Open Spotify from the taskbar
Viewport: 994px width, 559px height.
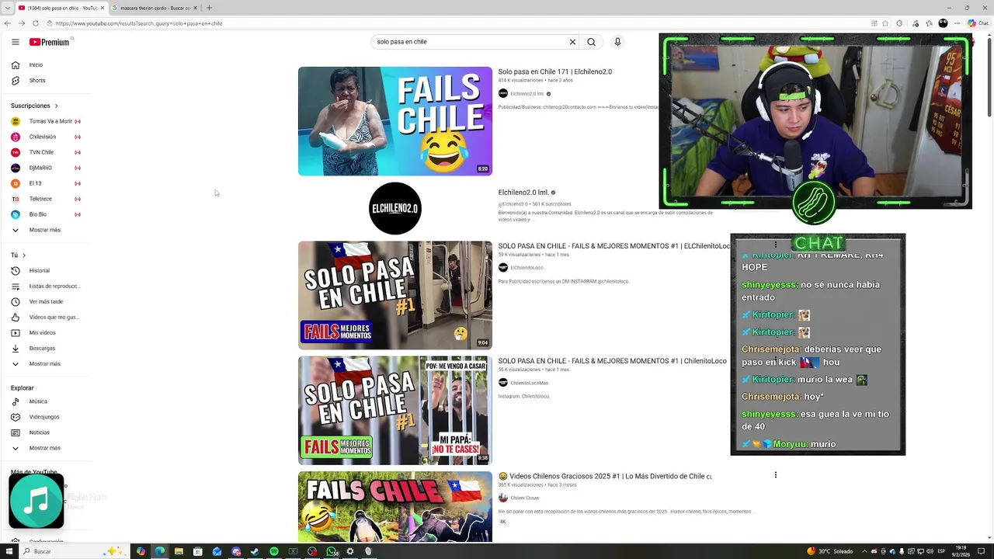(274, 551)
